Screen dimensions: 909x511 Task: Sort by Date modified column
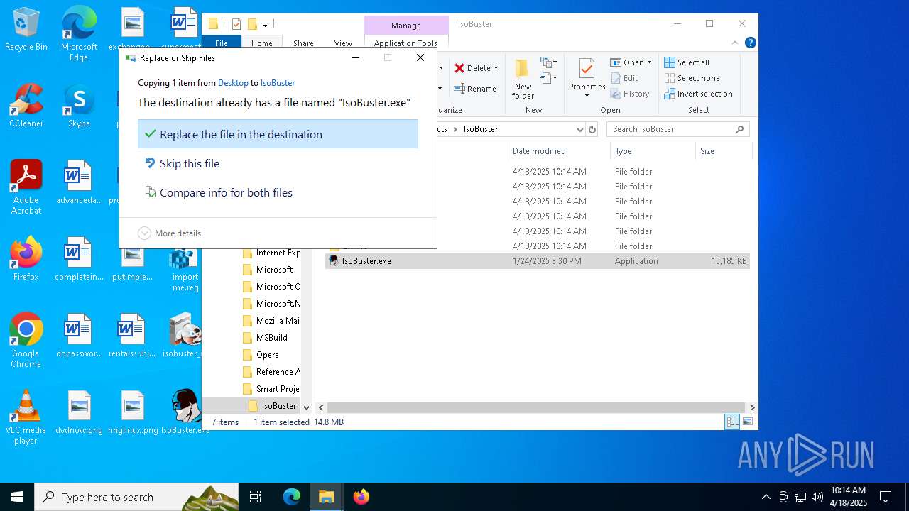point(559,150)
